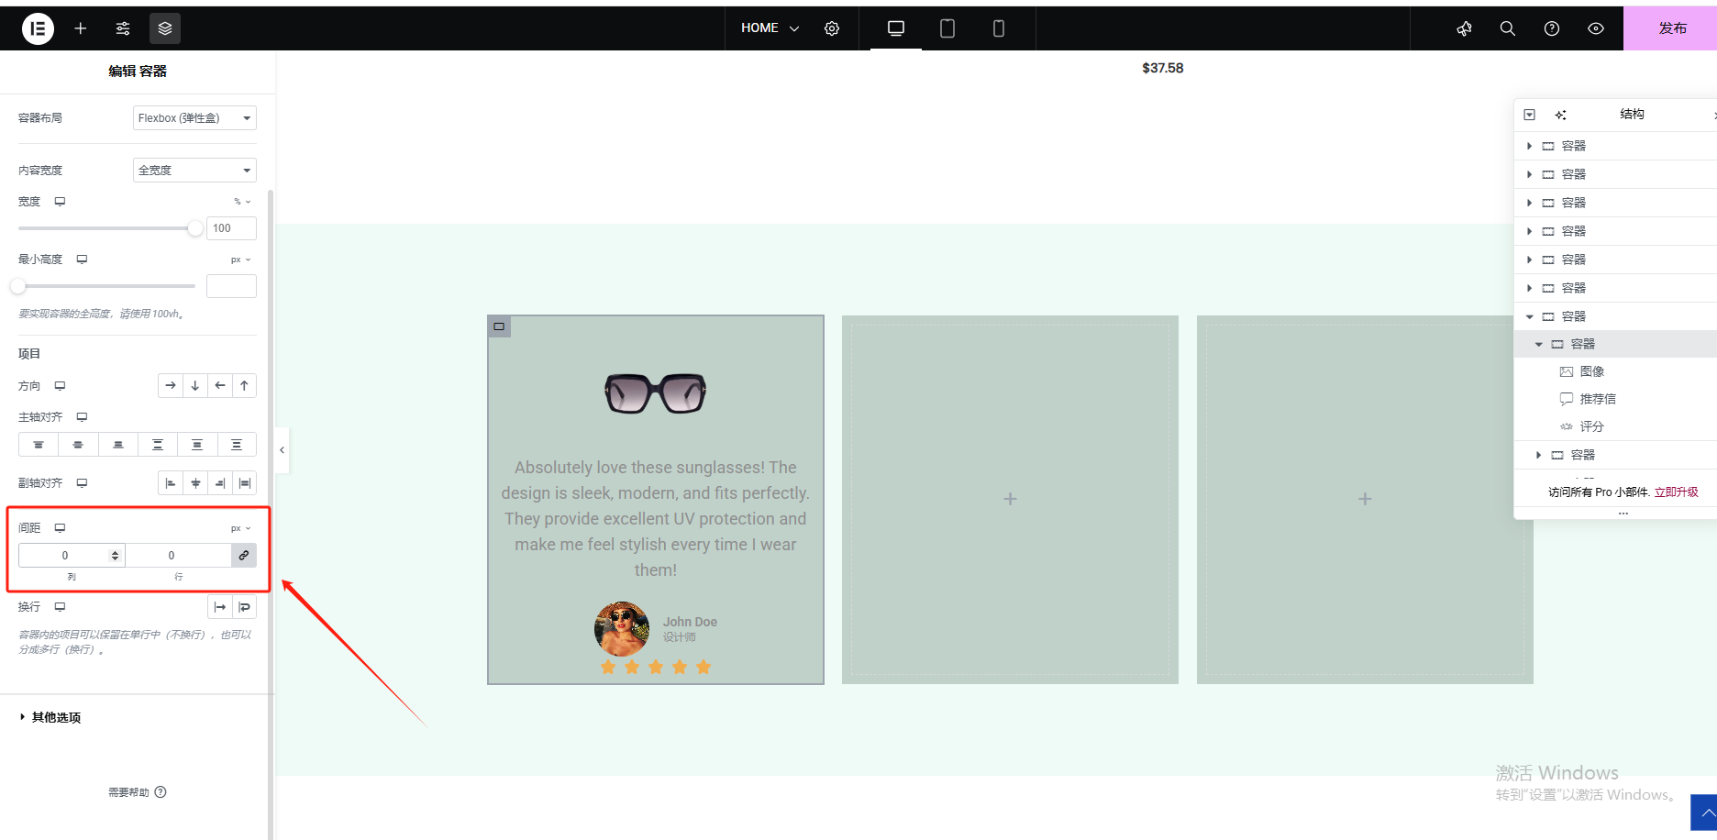
Task: Click the 发布 publish button
Action: [x=1671, y=28]
